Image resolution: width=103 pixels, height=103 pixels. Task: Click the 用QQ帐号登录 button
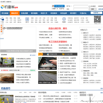(x=58, y=6)
